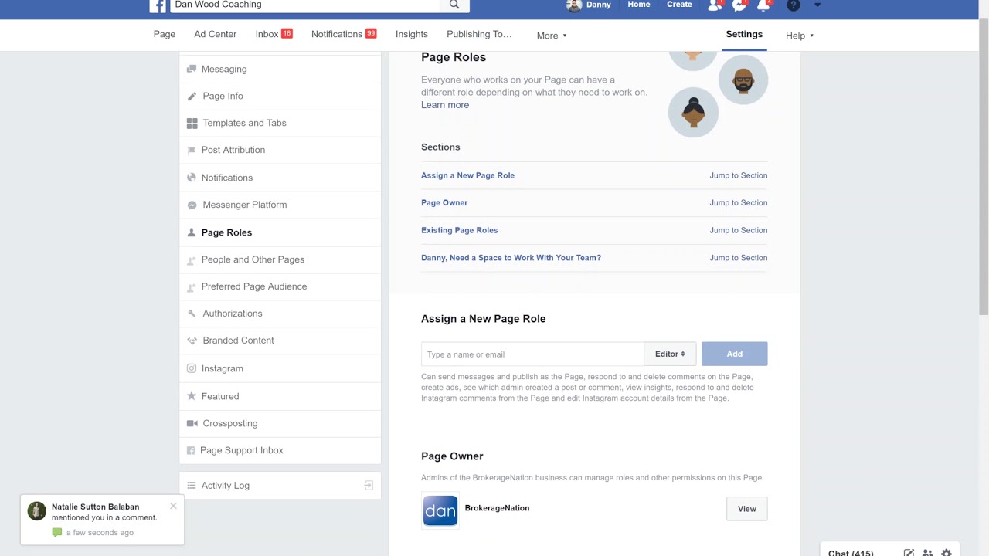
Task: Select Messenger Platform in sidebar
Action: coord(280,205)
